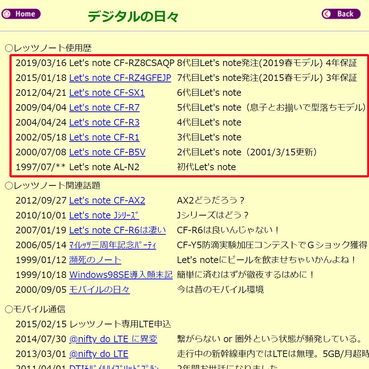
Task: Open the Let's note CF-R1 link
Action: pos(104,137)
